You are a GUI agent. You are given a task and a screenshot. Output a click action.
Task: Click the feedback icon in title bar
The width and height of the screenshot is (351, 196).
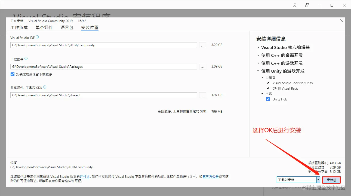[307, 5]
